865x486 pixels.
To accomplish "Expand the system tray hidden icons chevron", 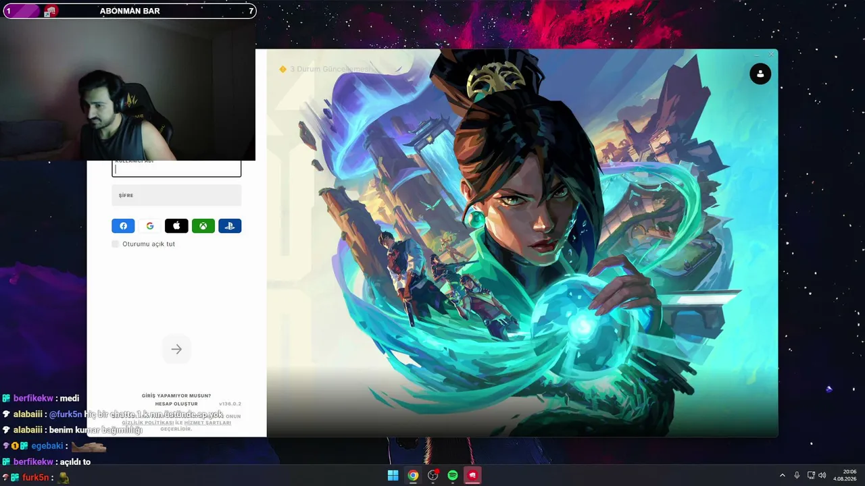I will click(x=783, y=475).
